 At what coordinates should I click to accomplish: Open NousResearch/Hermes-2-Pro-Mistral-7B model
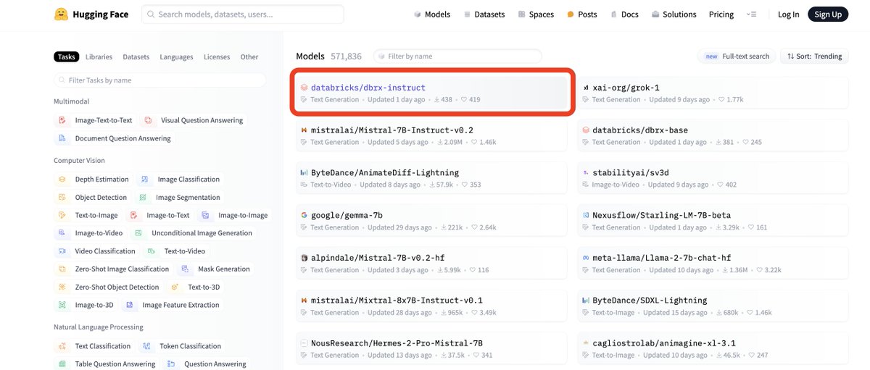pyautogui.click(x=431, y=348)
